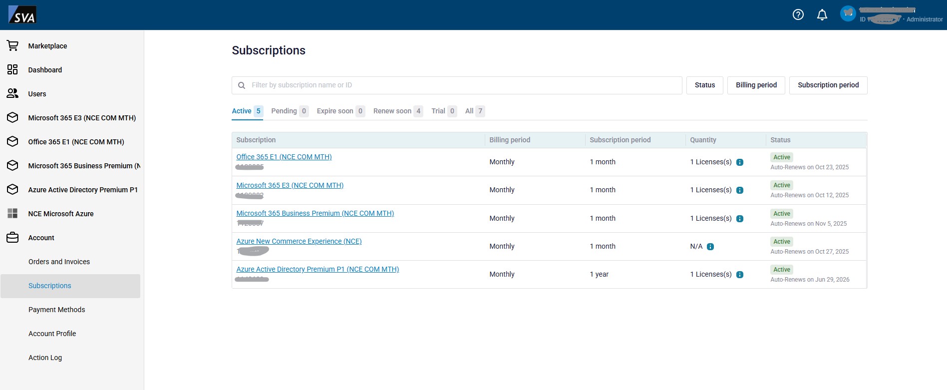The width and height of the screenshot is (947, 390).
Task: Click the Marketplace cart icon
Action: click(12, 46)
